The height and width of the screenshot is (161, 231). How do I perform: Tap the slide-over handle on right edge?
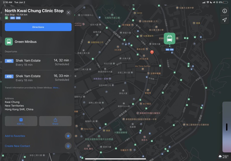pos(227,127)
